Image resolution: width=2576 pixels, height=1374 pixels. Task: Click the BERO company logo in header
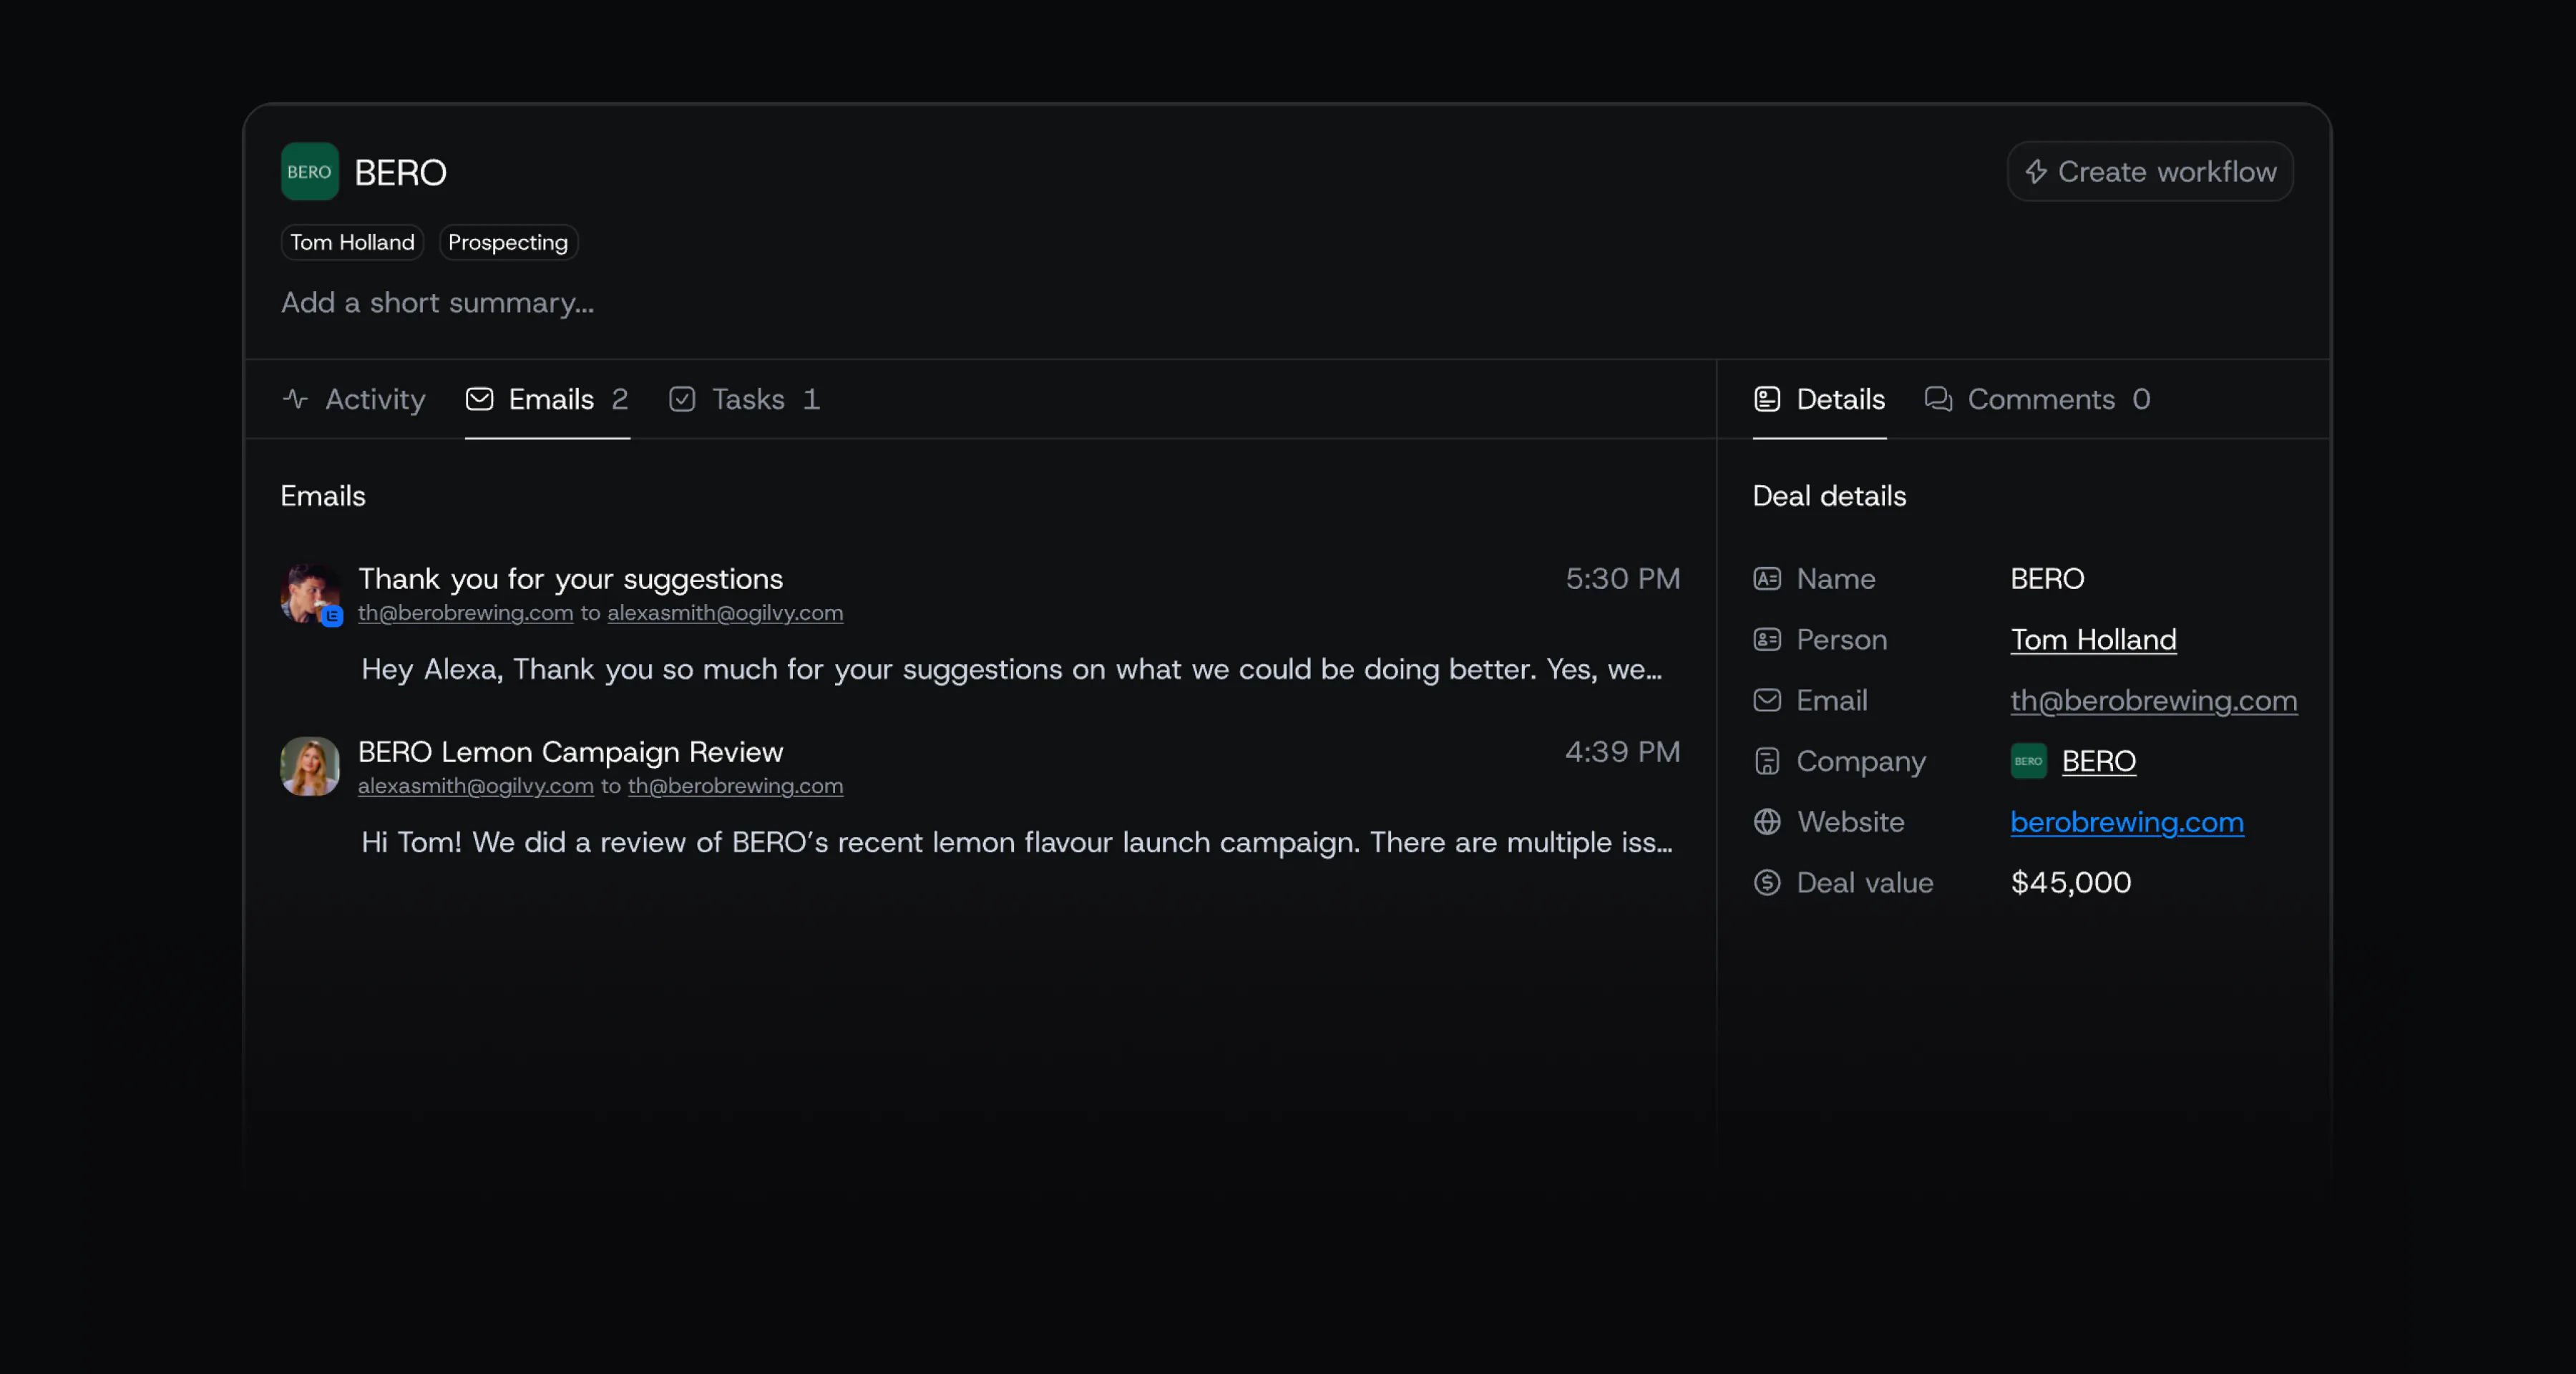309,172
